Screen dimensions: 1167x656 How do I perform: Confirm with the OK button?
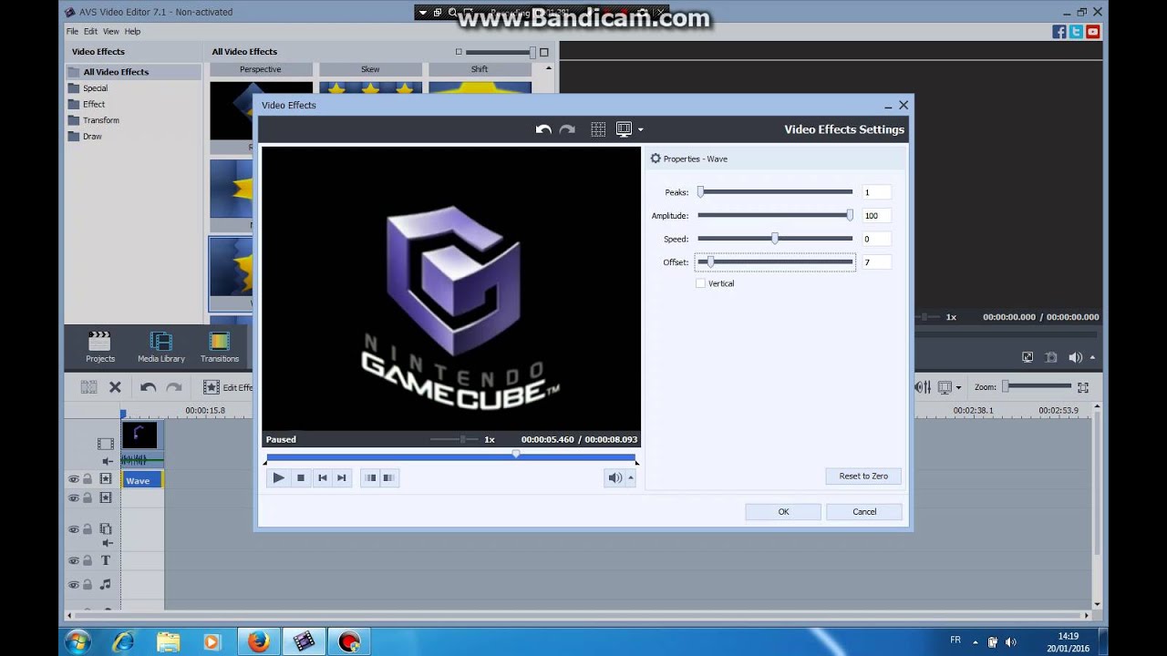point(783,512)
